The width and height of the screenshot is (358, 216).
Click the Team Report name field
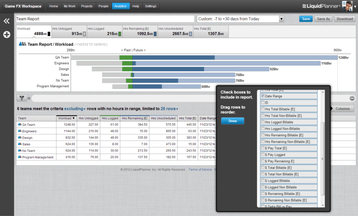(105, 19)
